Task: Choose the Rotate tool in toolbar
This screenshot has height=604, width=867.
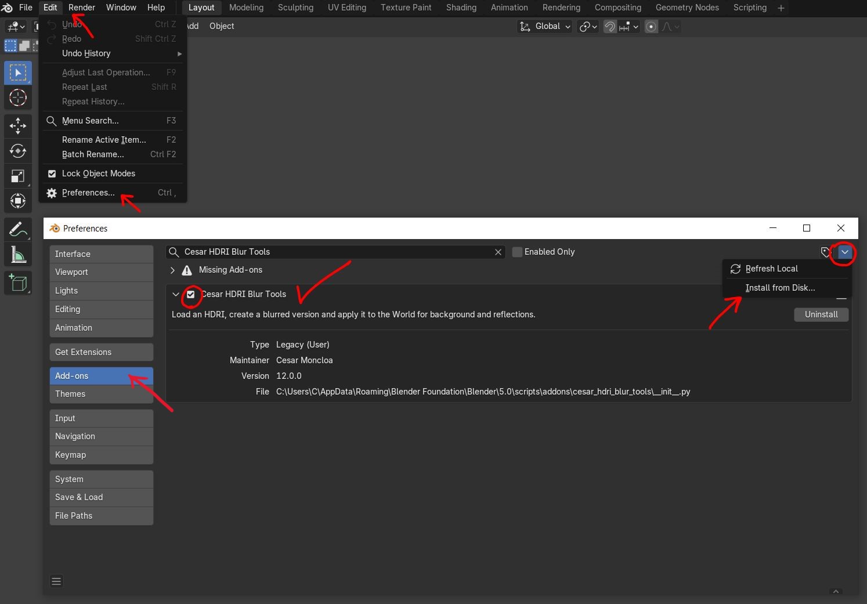Action: 18,151
